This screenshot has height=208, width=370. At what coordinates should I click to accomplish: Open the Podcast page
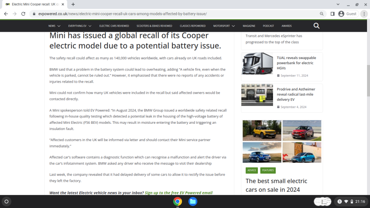pyautogui.click(x=268, y=26)
